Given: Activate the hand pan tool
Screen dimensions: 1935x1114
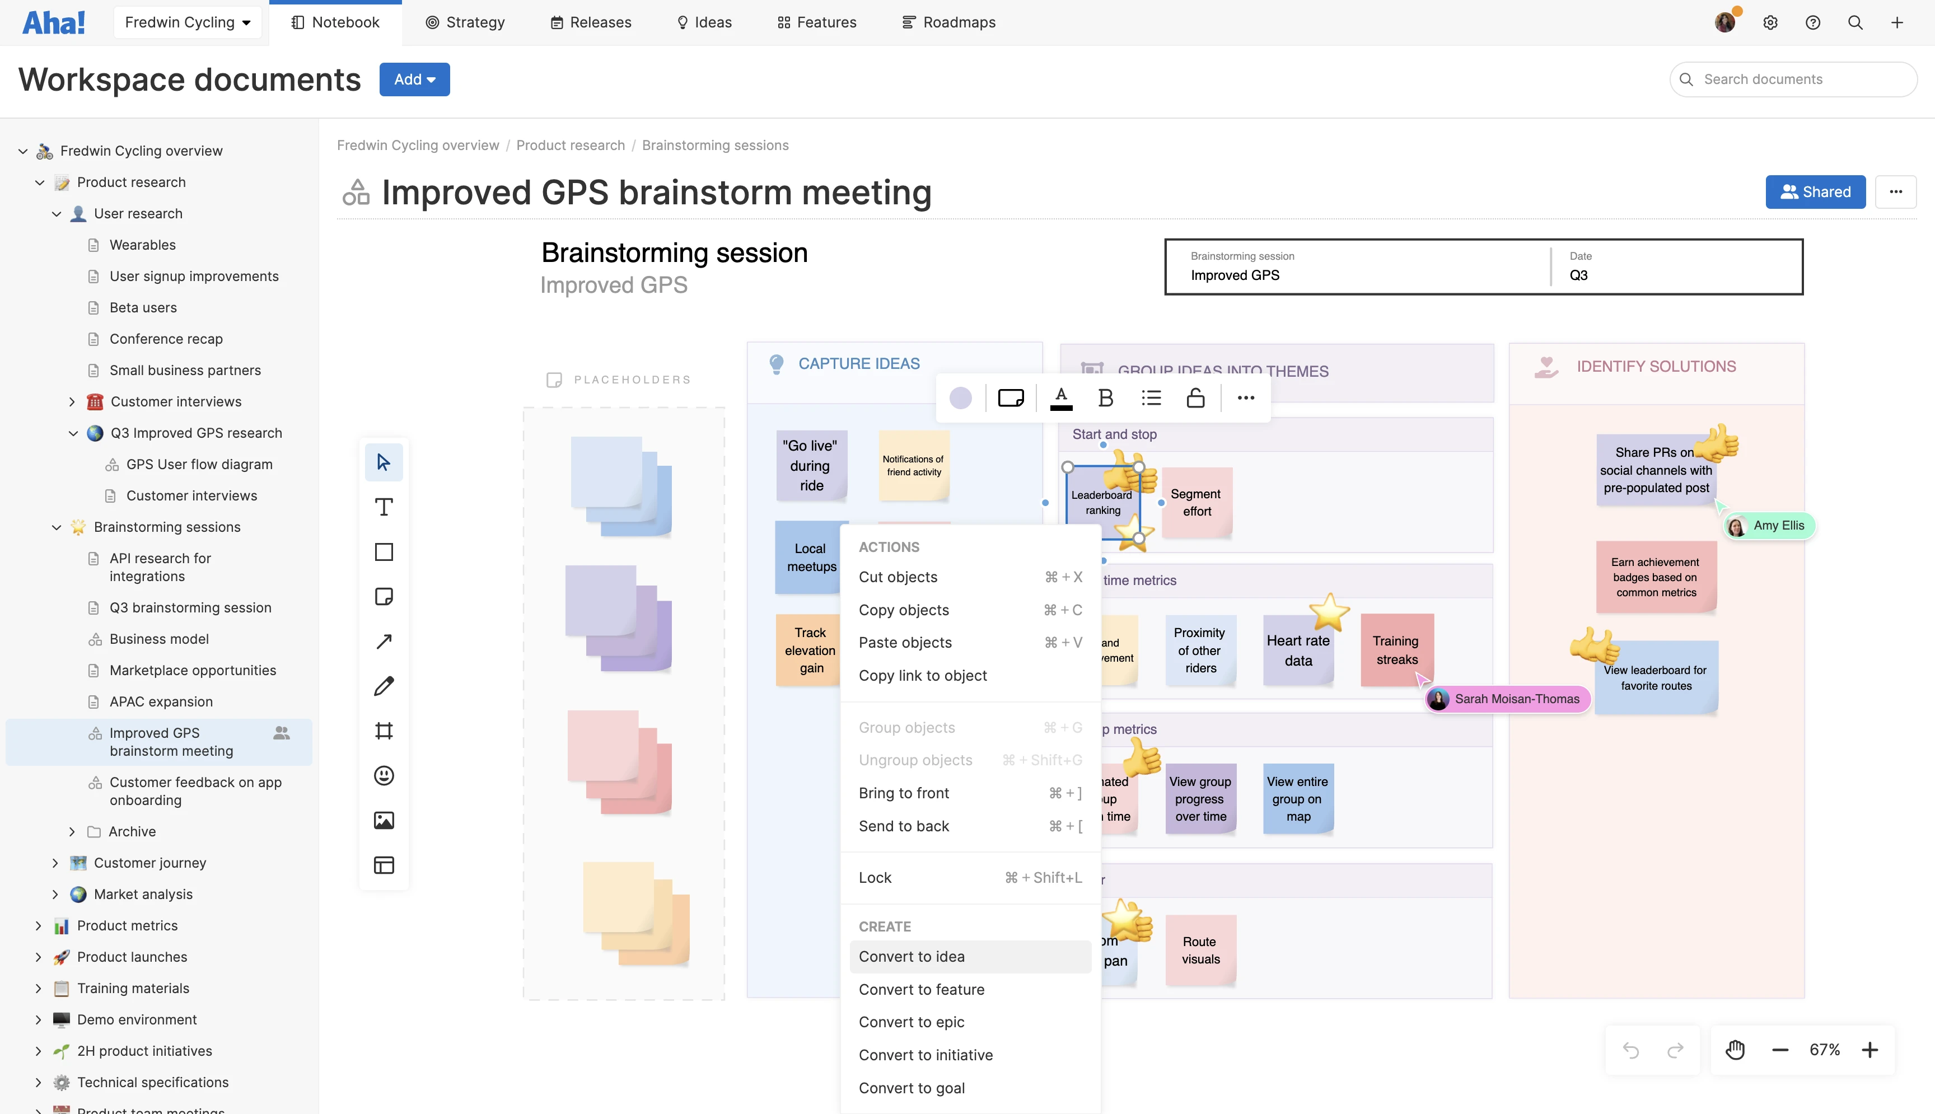Looking at the screenshot, I should click(x=1735, y=1050).
